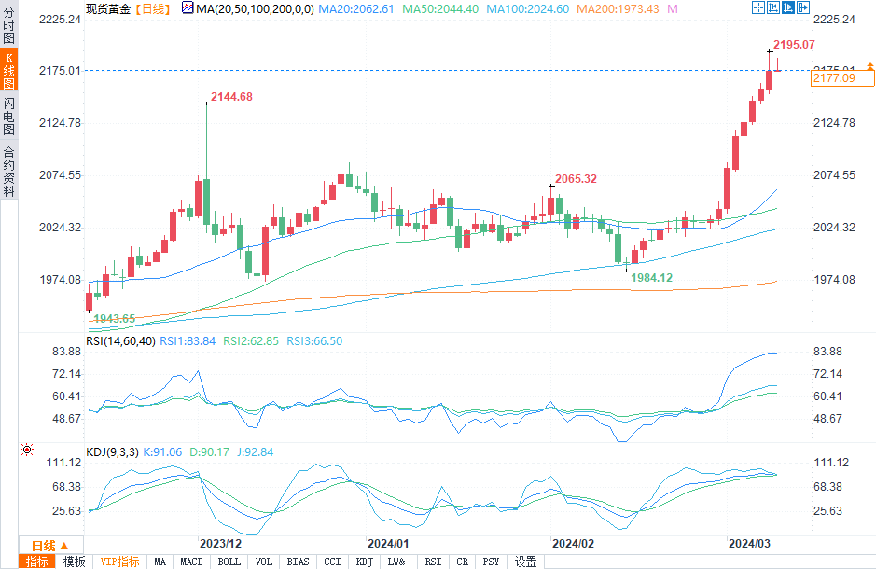This screenshot has height=569, width=876.
Task: Click the MA20:2062.61 value
Action: point(355,9)
